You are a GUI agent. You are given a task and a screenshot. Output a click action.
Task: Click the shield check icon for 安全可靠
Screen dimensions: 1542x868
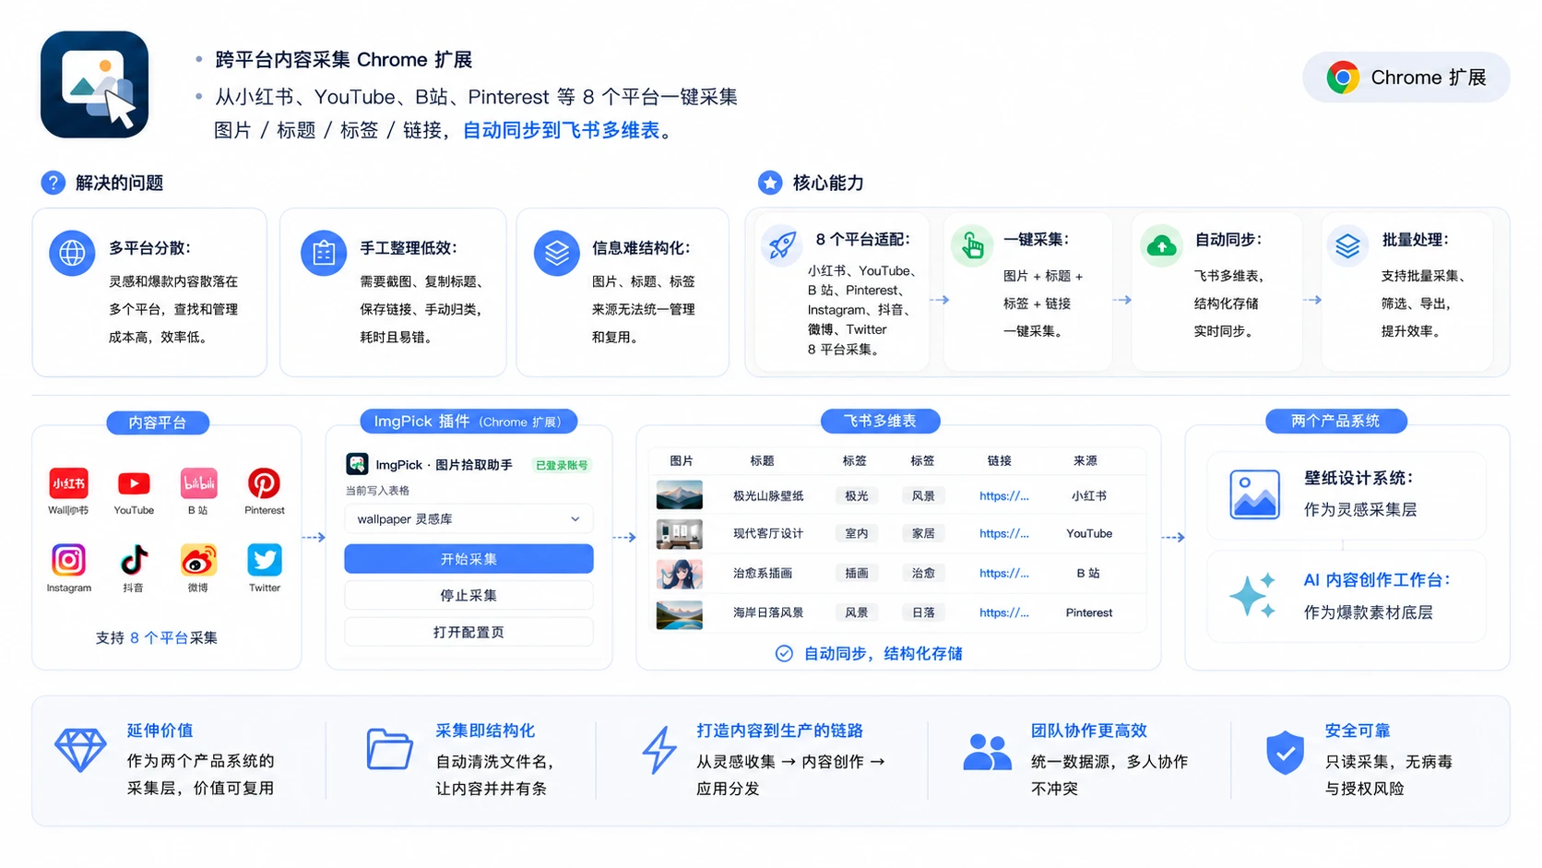[1285, 753]
